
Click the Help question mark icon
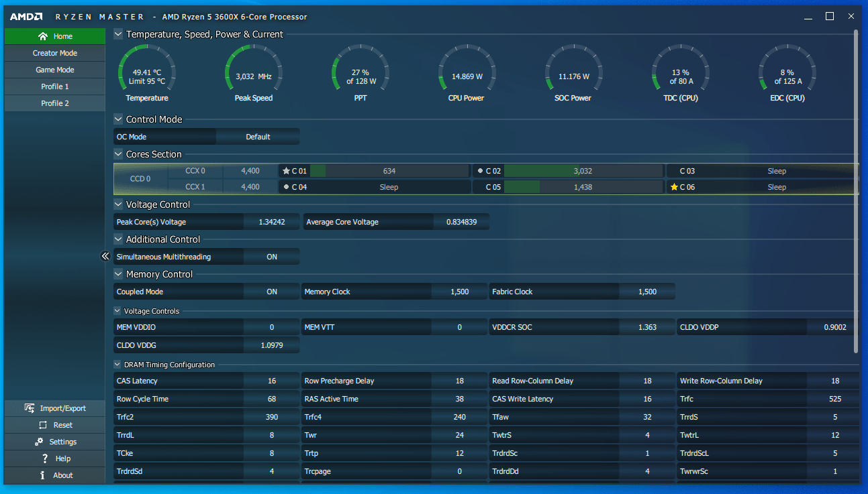tap(44, 458)
